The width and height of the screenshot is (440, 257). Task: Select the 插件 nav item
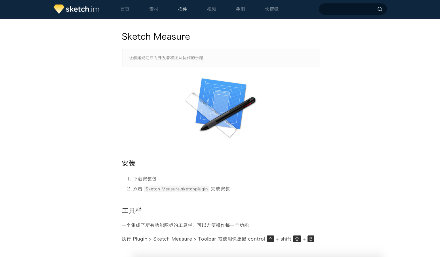tap(183, 9)
